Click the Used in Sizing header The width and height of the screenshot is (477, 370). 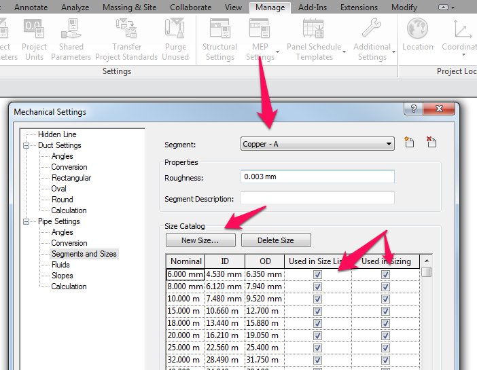[x=386, y=261]
